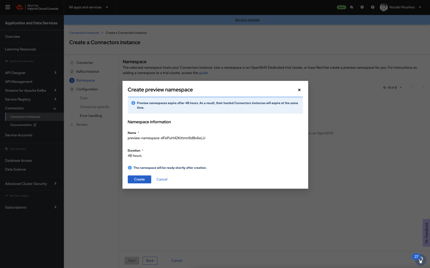Click the Data Services section icon
Viewport: 430px width, 268px height.
point(6,149)
